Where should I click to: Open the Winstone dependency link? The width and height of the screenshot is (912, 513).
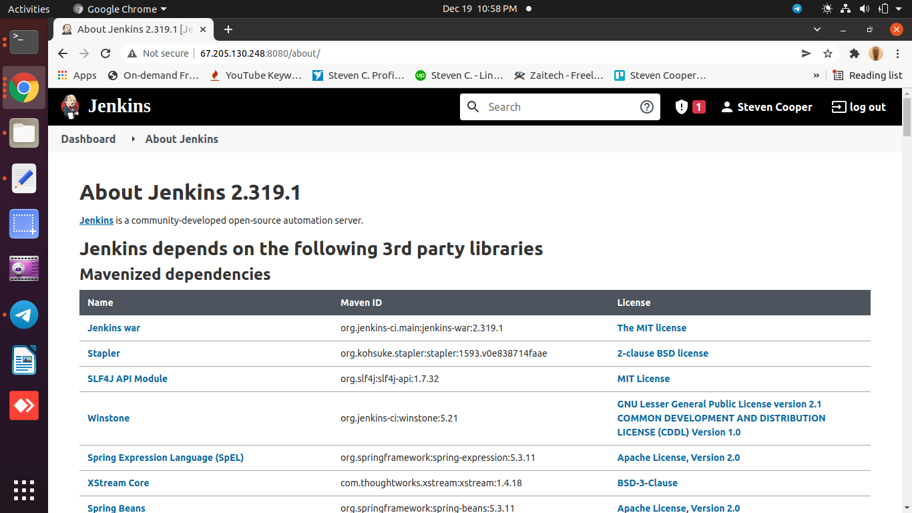coord(108,418)
